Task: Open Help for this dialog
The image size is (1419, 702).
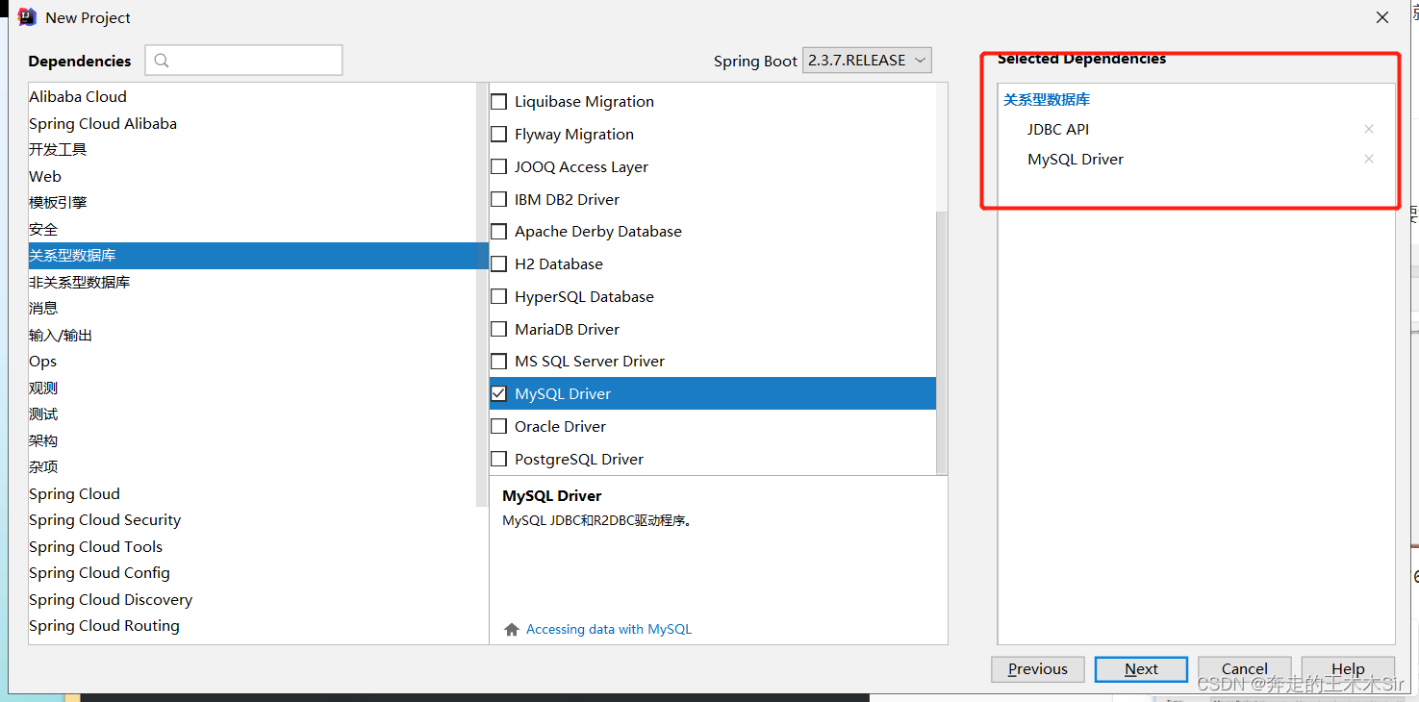Action: tap(1348, 669)
